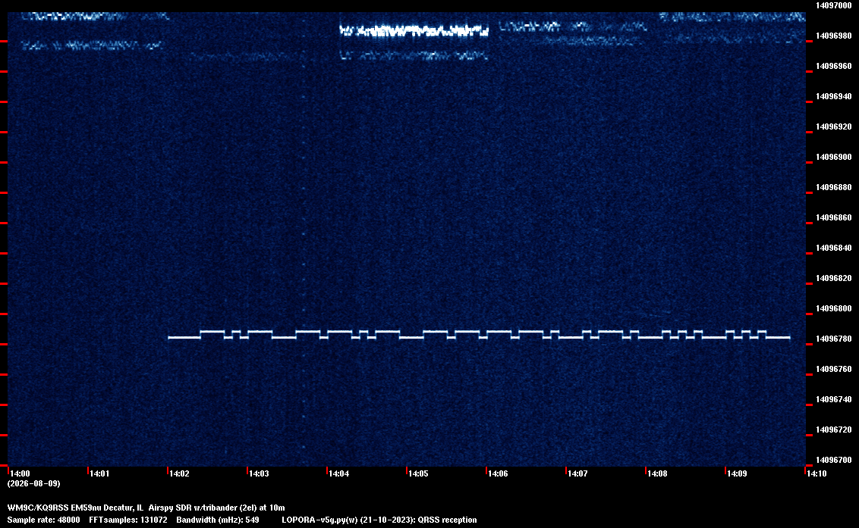Select the 14097000 frequency label

(834, 5)
